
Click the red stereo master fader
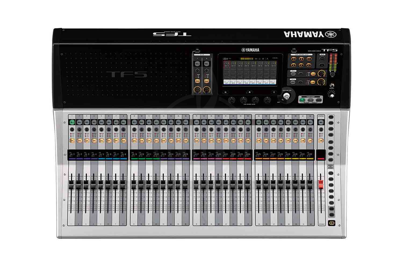(321, 184)
